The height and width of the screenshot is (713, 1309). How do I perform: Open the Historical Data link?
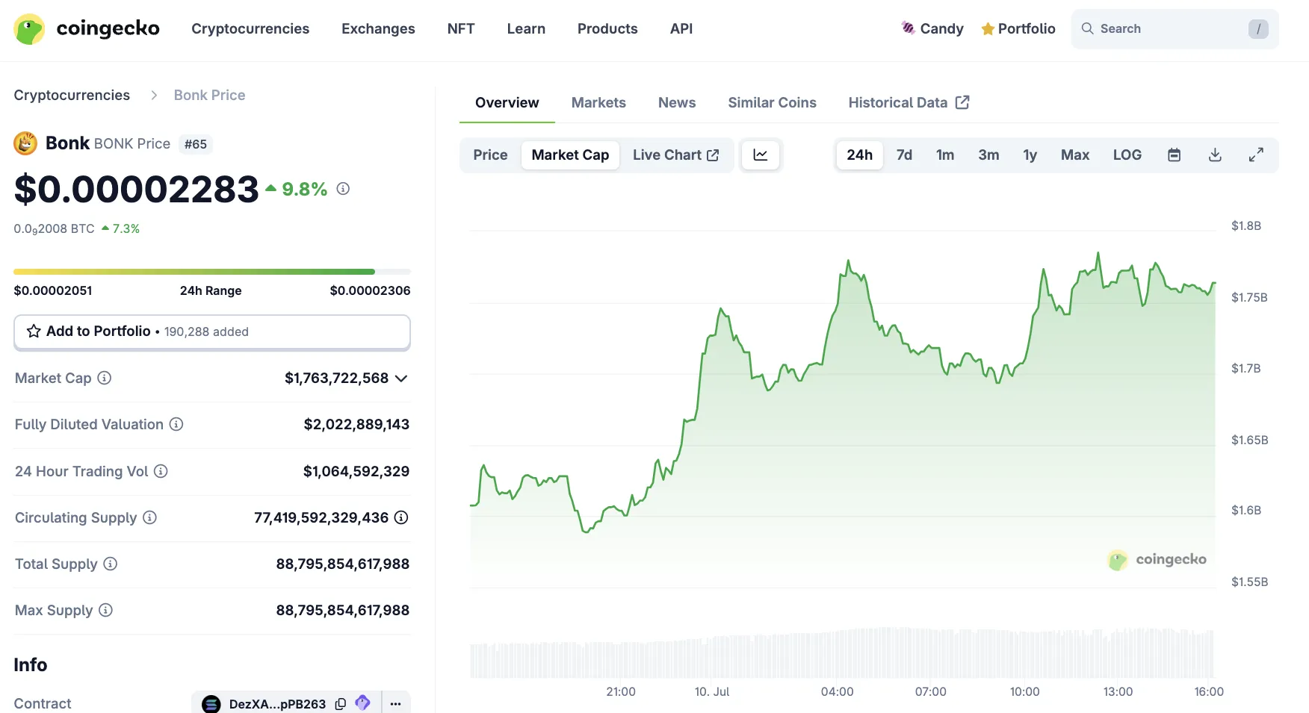909,103
